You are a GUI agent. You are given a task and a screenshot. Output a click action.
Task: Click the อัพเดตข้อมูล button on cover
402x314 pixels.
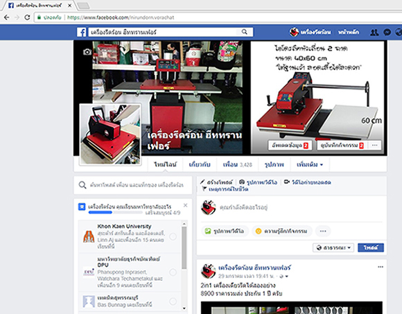tap(290, 146)
